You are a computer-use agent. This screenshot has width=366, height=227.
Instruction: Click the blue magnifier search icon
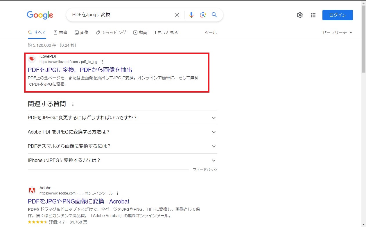tap(214, 15)
